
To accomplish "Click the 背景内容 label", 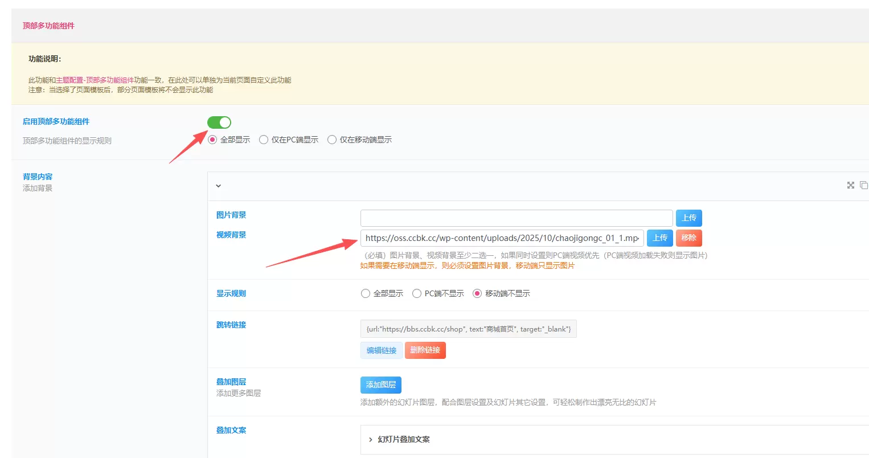I will [38, 177].
